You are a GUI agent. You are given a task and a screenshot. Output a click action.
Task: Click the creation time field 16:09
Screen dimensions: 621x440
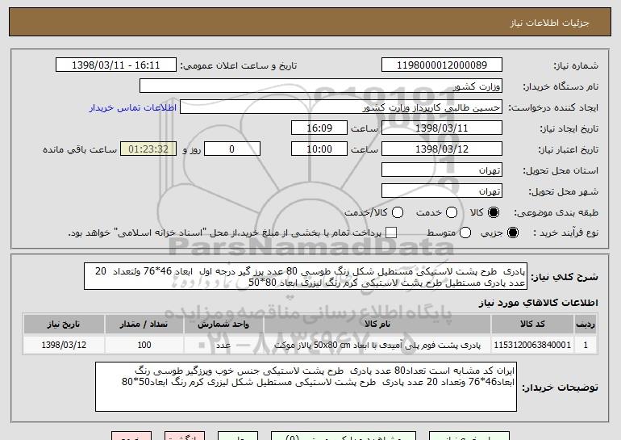319,128
